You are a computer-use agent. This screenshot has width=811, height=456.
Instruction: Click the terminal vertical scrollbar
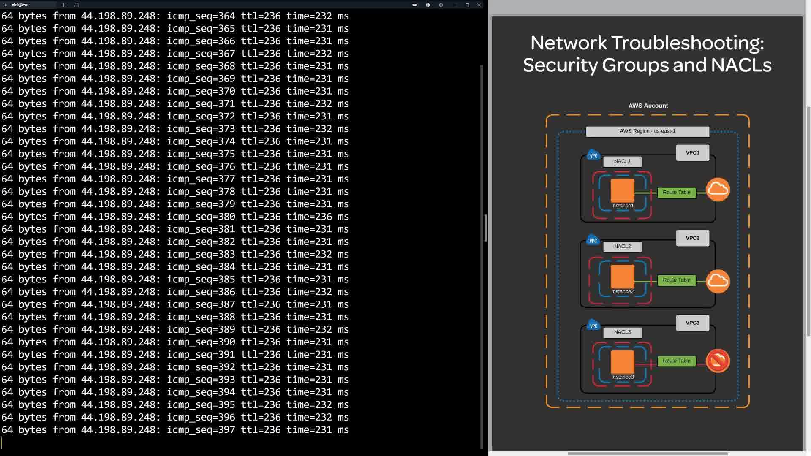pos(482,253)
